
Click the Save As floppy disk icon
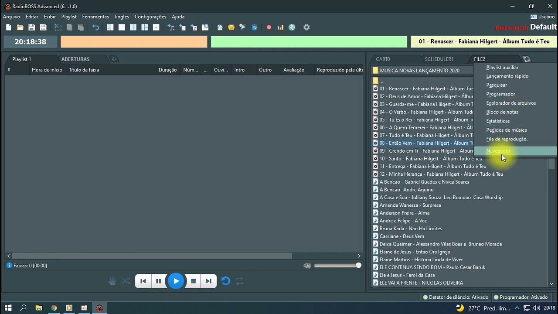pos(43,27)
